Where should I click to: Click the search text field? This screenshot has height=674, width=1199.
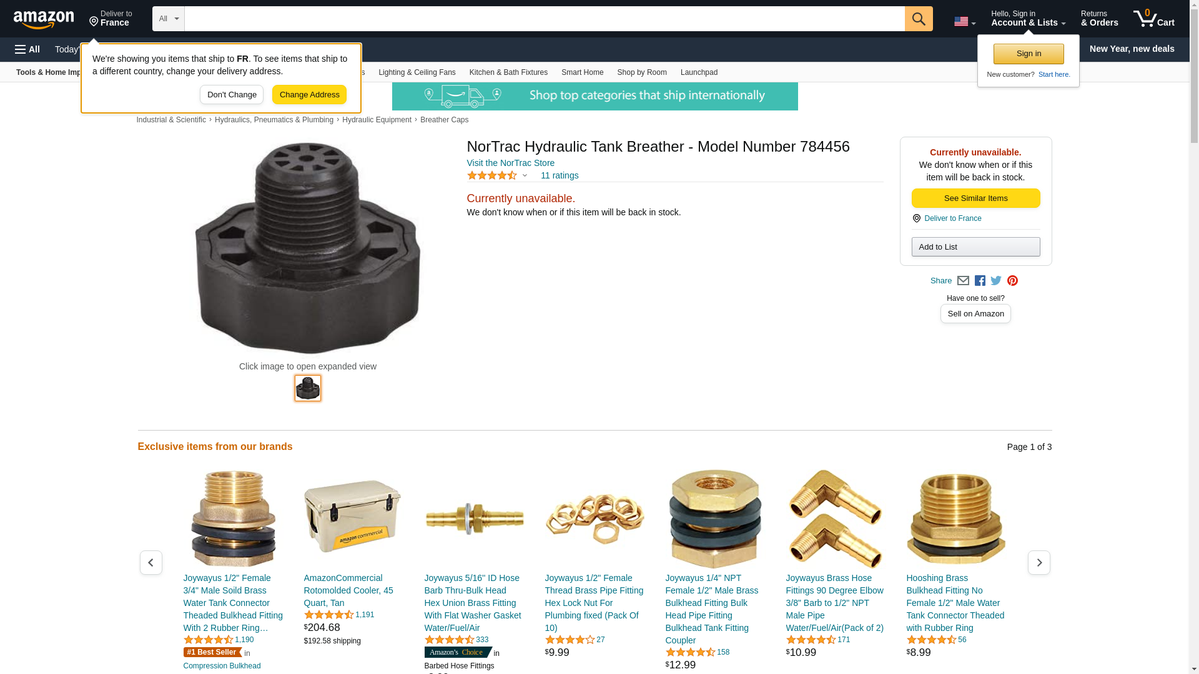[545, 19]
